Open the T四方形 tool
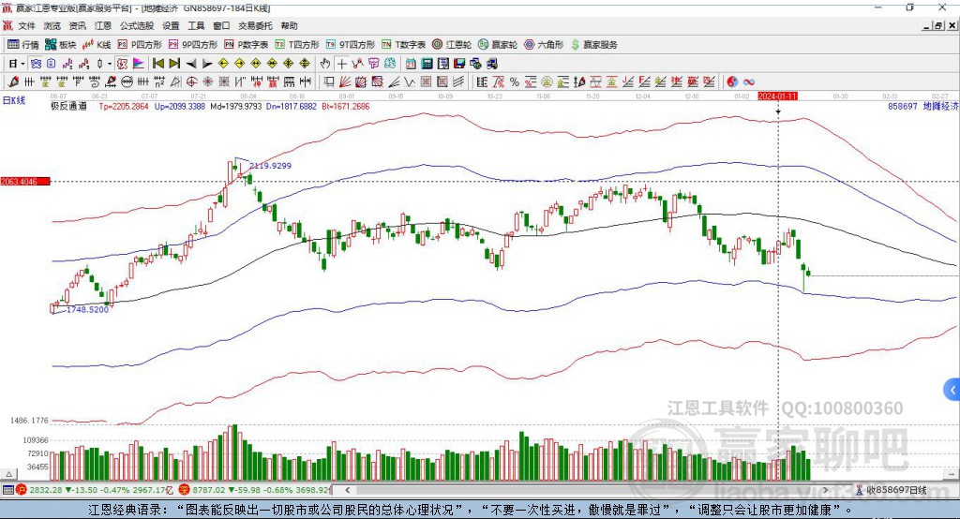This screenshot has width=960, height=519. [x=297, y=45]
